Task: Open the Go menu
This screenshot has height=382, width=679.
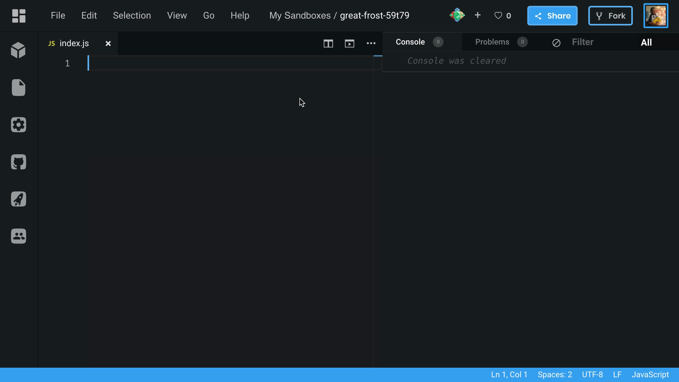Action: [209, 15]
